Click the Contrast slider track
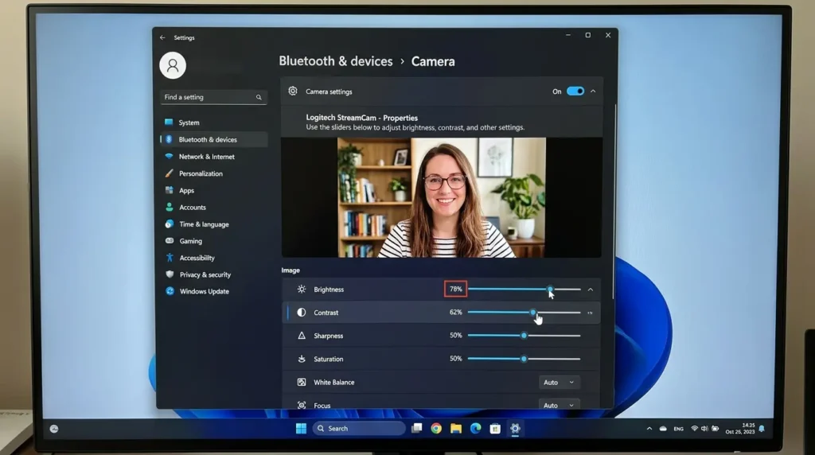This screenshot has height=455, width=815. pos(524,312)
